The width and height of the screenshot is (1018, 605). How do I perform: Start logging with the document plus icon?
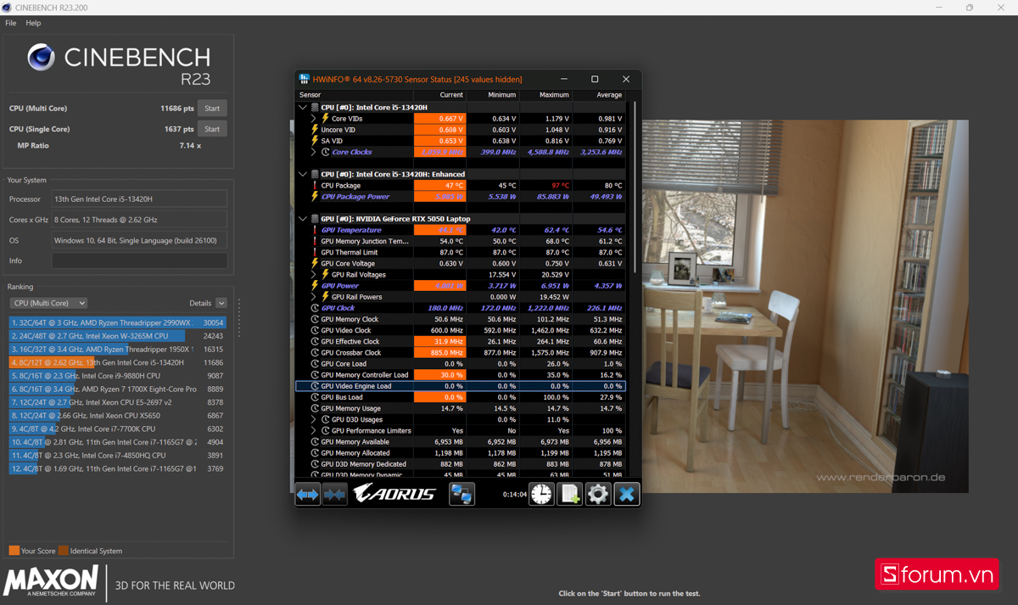tap(570, 494)
